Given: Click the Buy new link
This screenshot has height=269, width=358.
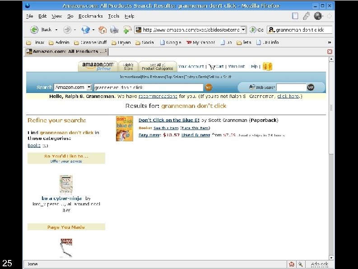Looking at the screenshot, I should pos(149,135).
